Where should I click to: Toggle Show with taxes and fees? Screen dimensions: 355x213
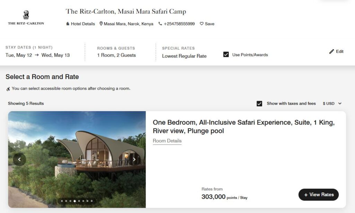coord(259,104)
